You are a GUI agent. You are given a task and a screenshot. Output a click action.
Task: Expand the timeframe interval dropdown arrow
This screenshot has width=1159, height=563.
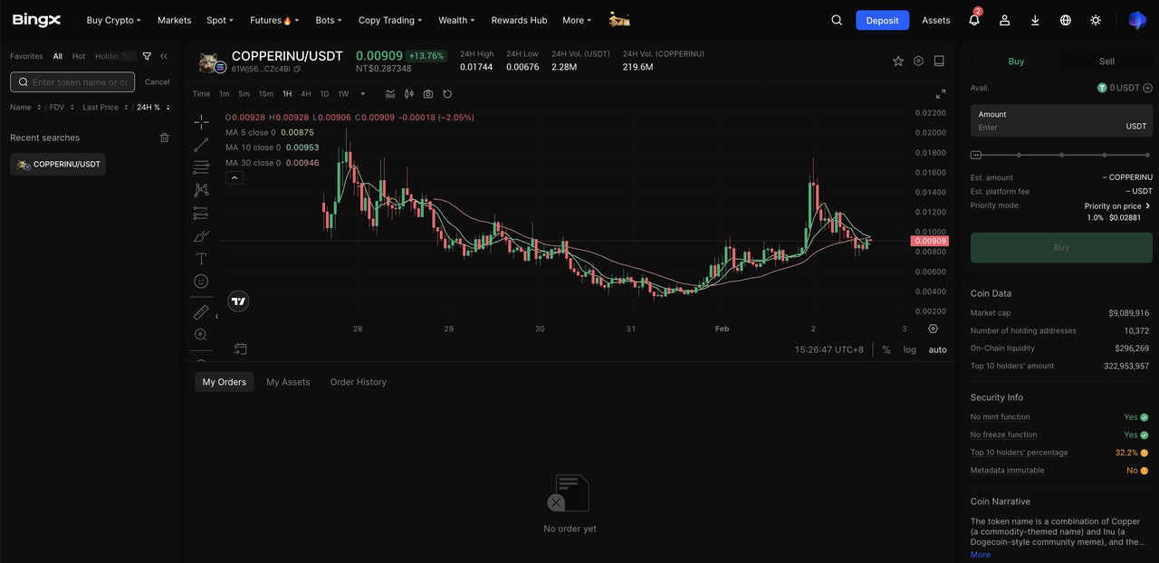tap(363, 94)
